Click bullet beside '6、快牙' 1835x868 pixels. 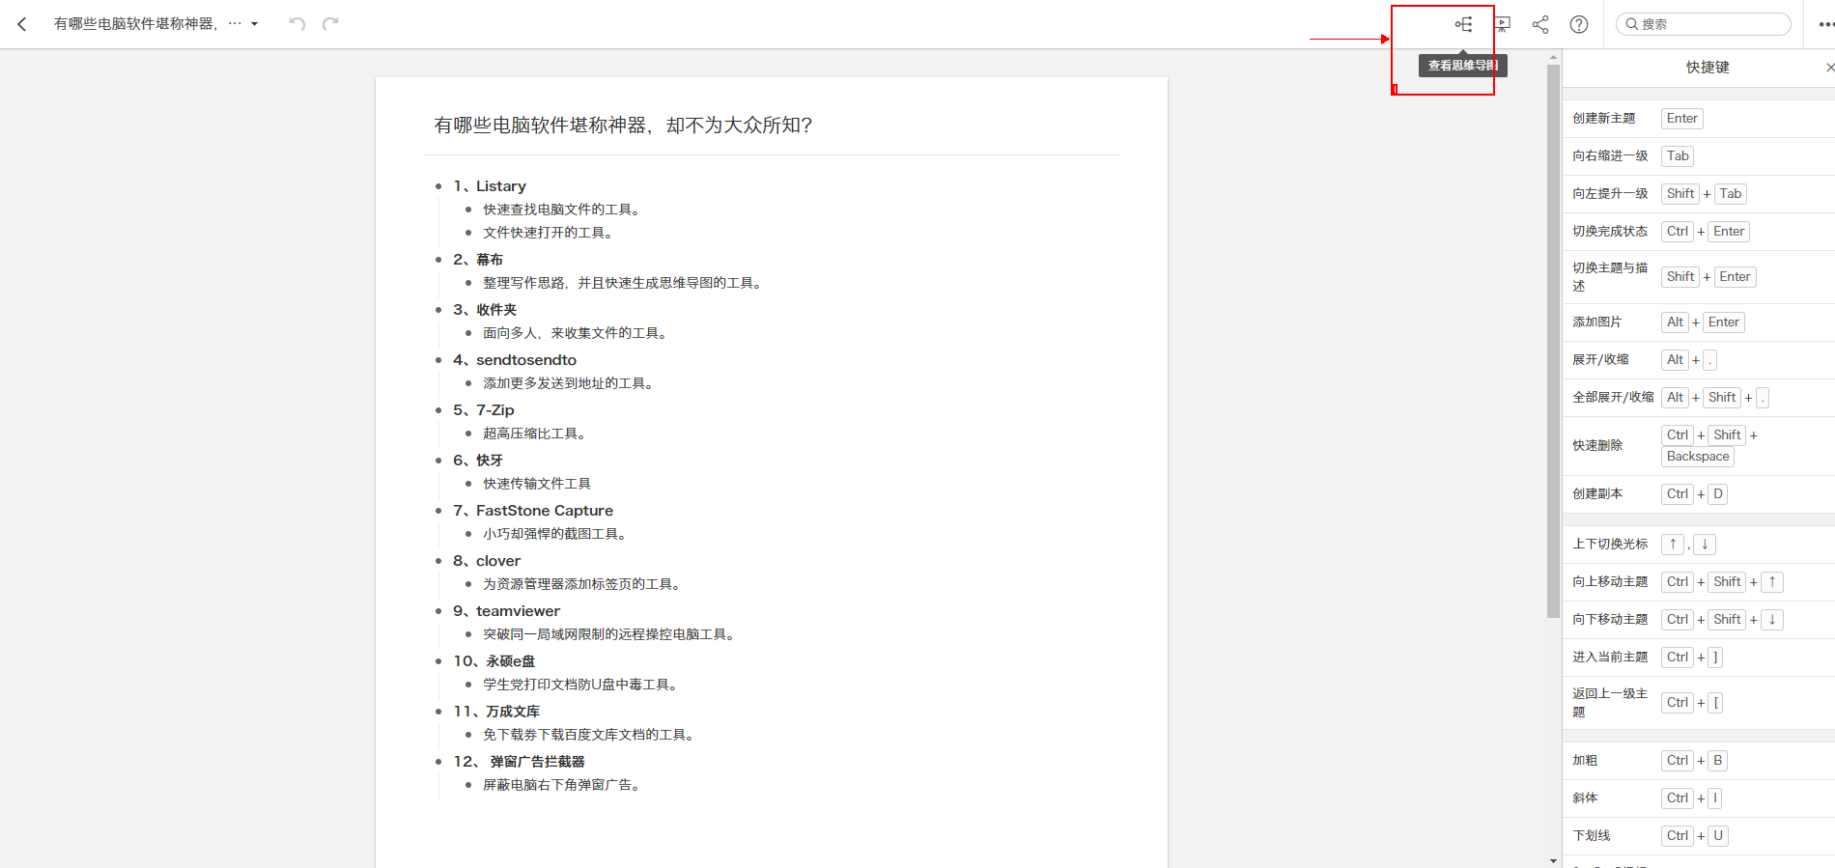(438, 461)
